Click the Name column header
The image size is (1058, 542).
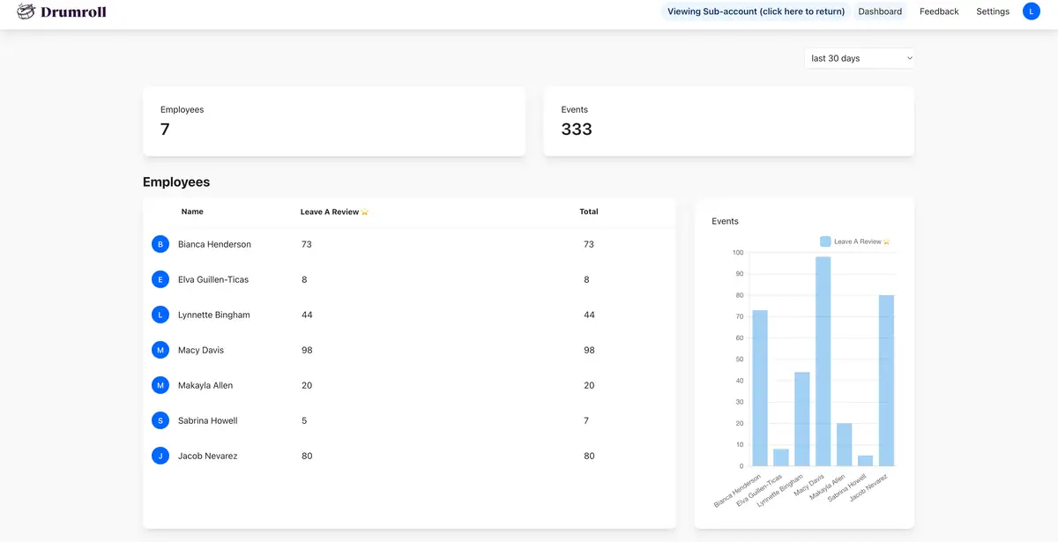(x=192, y=212)
